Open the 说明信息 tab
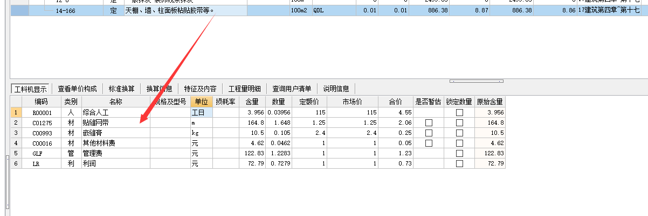The height and width of the screenshot is (216, 648). point(336,89)
